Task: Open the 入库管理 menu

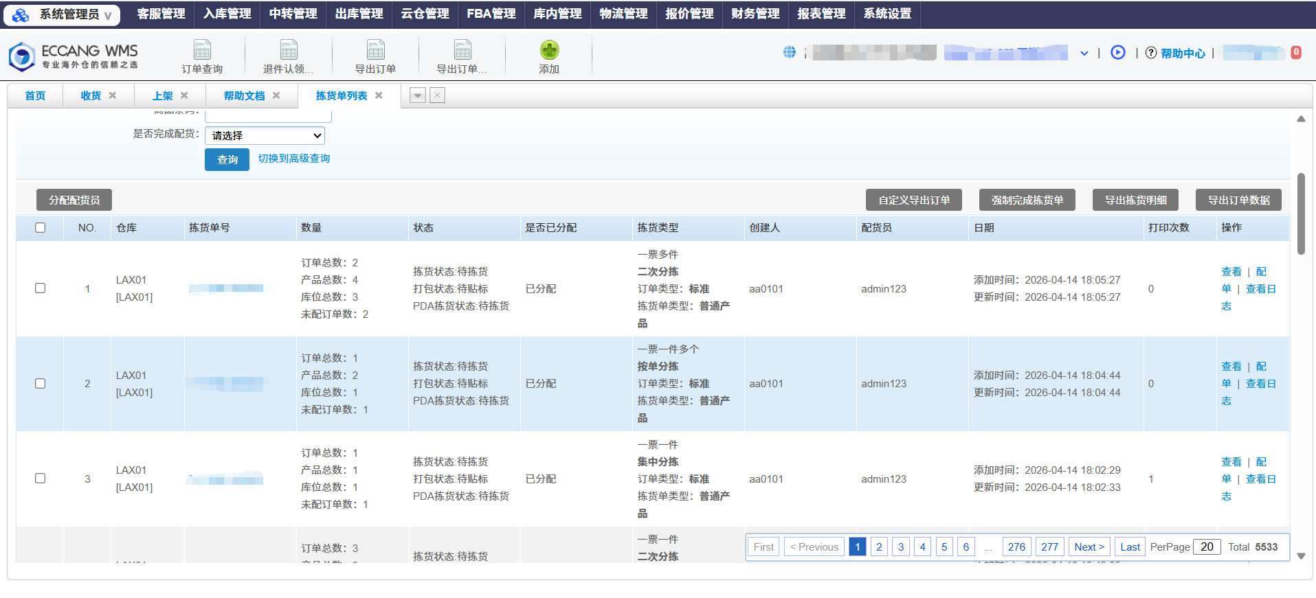Action: coord(227,14)
